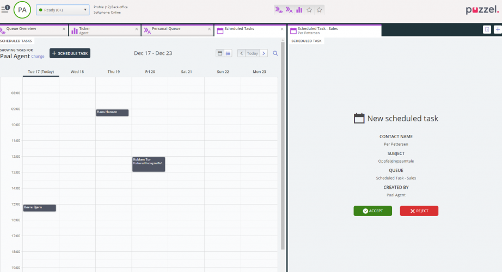Open the Ready status dropdown
Image resolution: width=502 pixels, height=272 pixels.
point(63,10)
